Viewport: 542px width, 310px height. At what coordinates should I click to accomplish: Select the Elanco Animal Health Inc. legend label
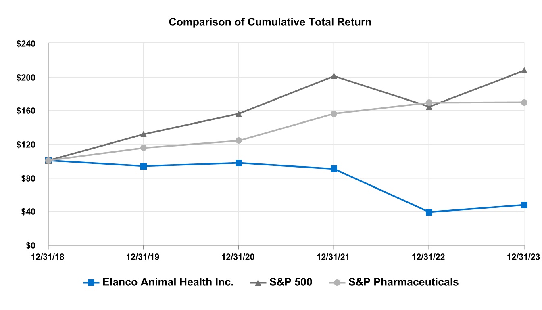click(x=168, y=282)
